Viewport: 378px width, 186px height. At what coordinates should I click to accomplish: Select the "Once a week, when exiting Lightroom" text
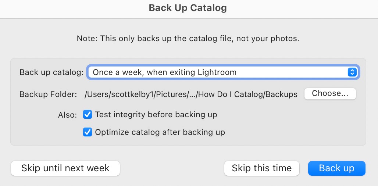point(164,72)
